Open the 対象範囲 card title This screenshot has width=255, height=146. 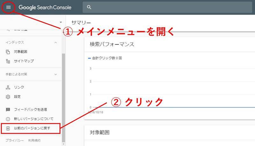pos(99,132)
